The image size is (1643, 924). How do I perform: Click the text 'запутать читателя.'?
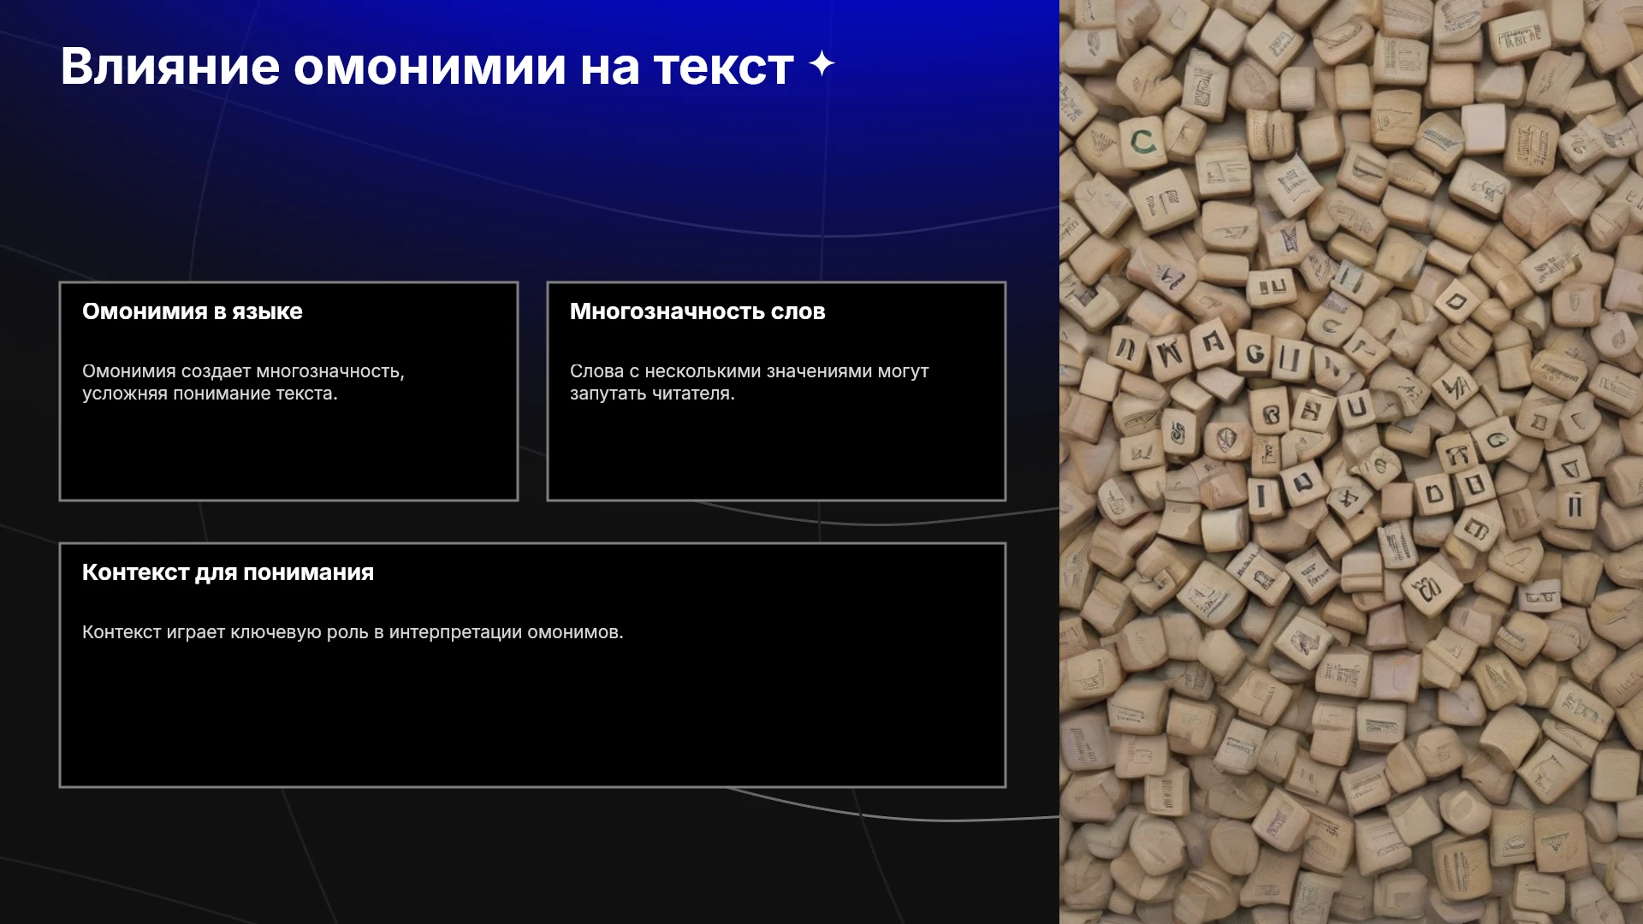pyautogui.click(x=652, y=394)
